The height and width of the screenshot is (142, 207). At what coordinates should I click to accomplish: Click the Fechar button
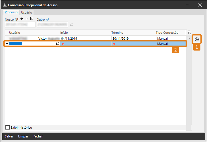38,136
